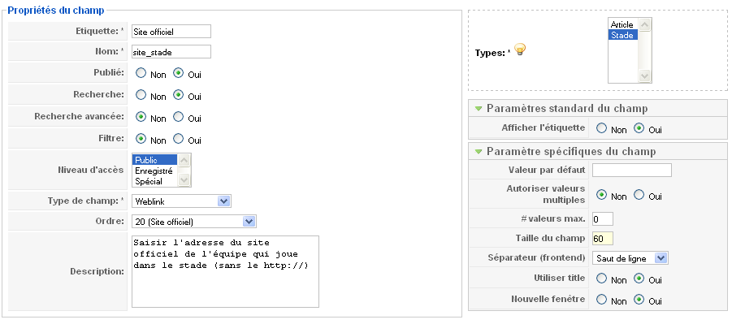Viewport: 732px width, 324px height.
Task: Choose Oui for Autoriser valeurs multiples
Action: tap(639, 195)
